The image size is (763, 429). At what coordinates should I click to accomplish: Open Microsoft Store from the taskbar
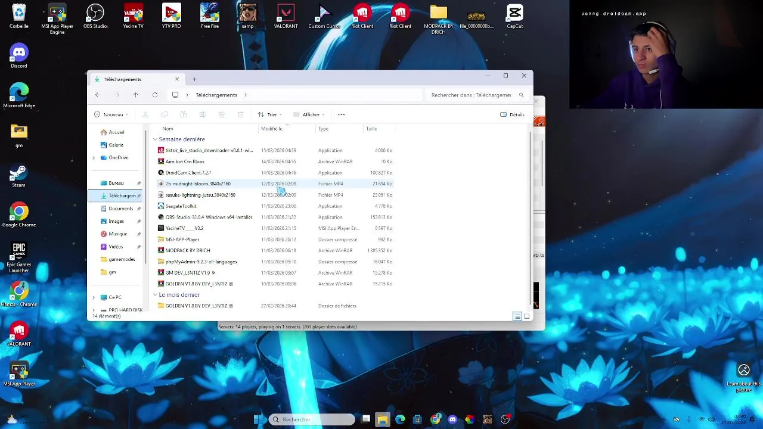coord(417,419)
